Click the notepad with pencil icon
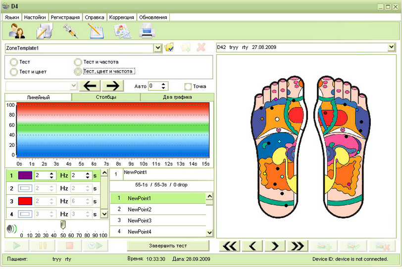402x269 pixels. pyautogui.click(x=96, y=31)
